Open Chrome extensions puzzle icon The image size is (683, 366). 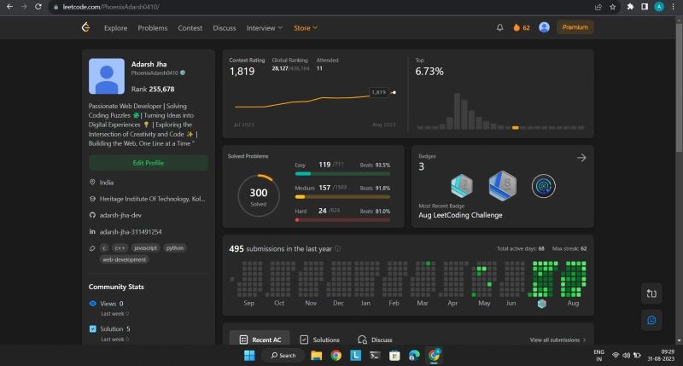tap(630, 7)
